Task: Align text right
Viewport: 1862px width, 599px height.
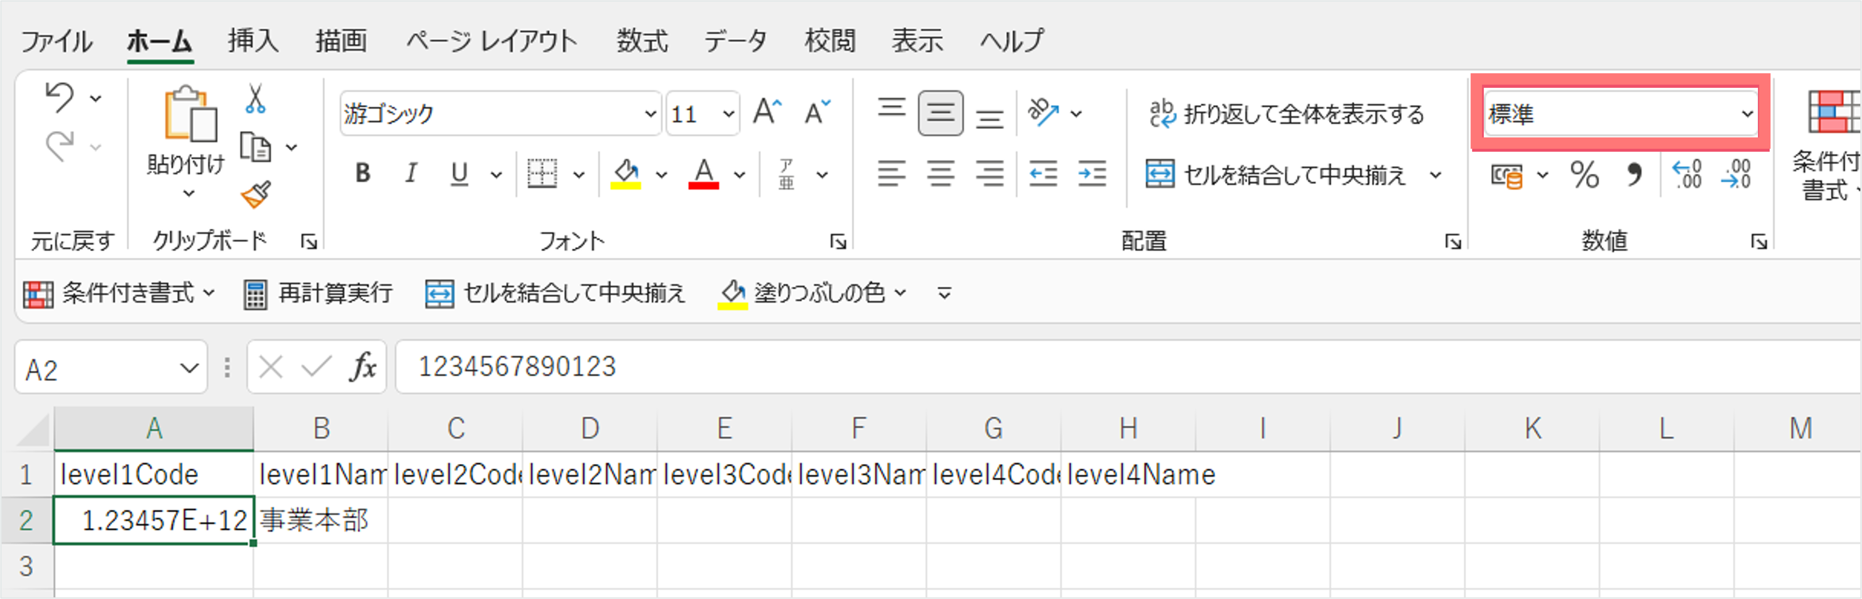Action: (990, 173)
